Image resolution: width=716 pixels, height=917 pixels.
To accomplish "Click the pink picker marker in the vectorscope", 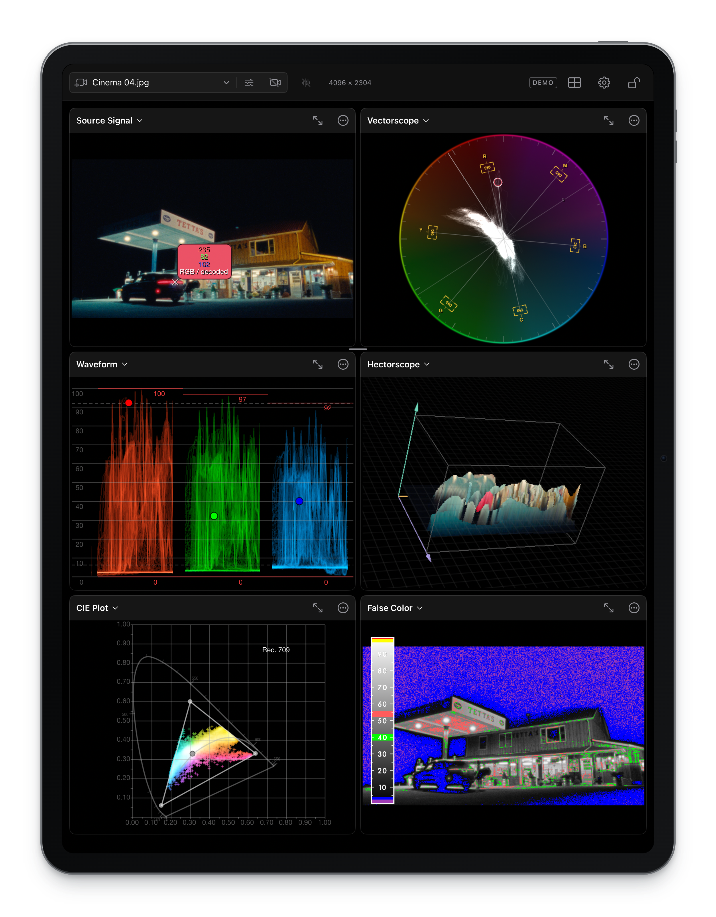I will [498, 182].
